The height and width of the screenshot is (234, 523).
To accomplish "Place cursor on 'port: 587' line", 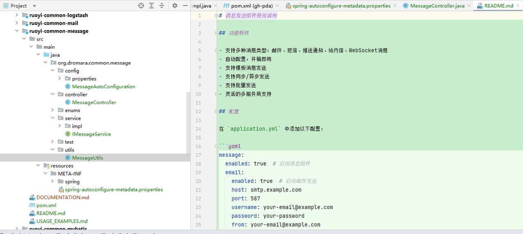I will pyautogui.click(x=246, y=198).
